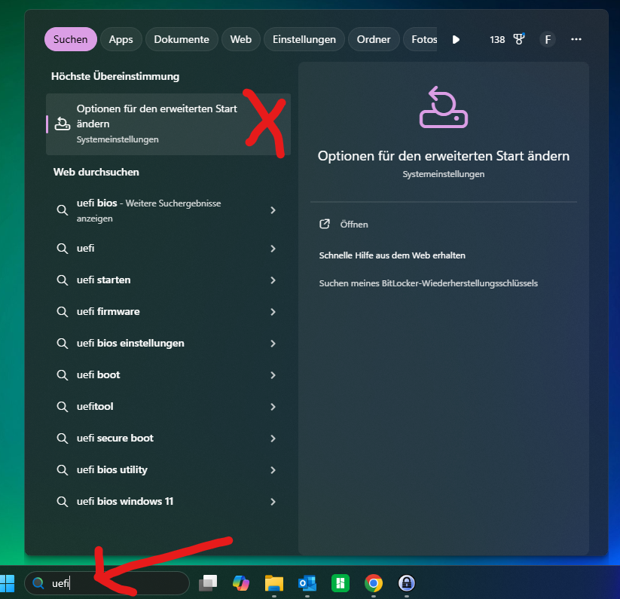
Task: Expand the 'uefi boot' suggestion chevron
Action: [273, 374]
